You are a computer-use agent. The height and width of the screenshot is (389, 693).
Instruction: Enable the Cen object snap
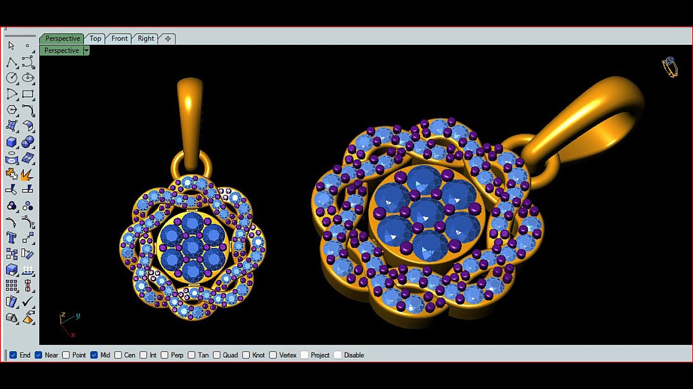(x=118, y=355)
